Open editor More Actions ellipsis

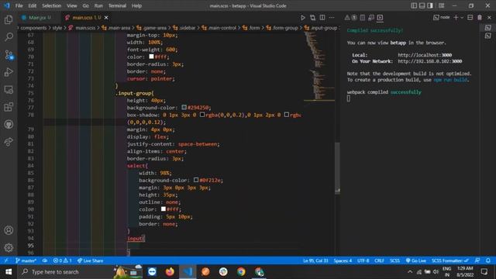pyautogui.click(x=332, y=18)
